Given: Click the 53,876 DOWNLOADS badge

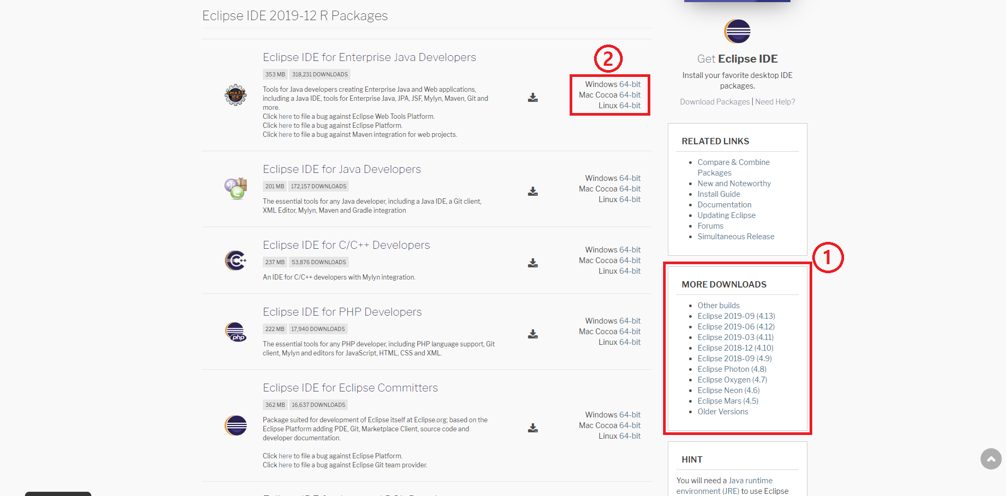Looking at the screenshot, I should click(x=319, y=263).
